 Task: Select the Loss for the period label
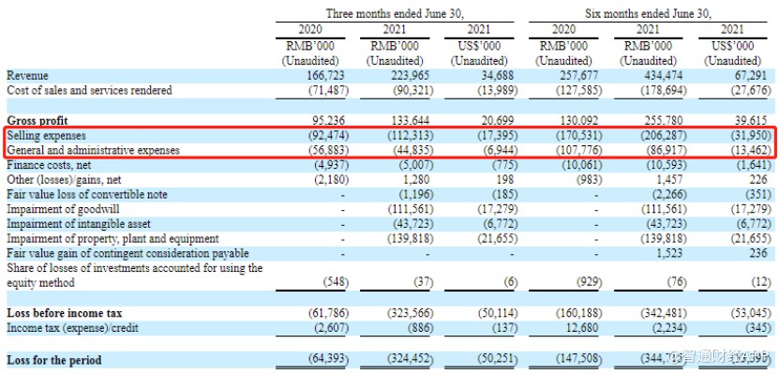click(x=53, y=360)
